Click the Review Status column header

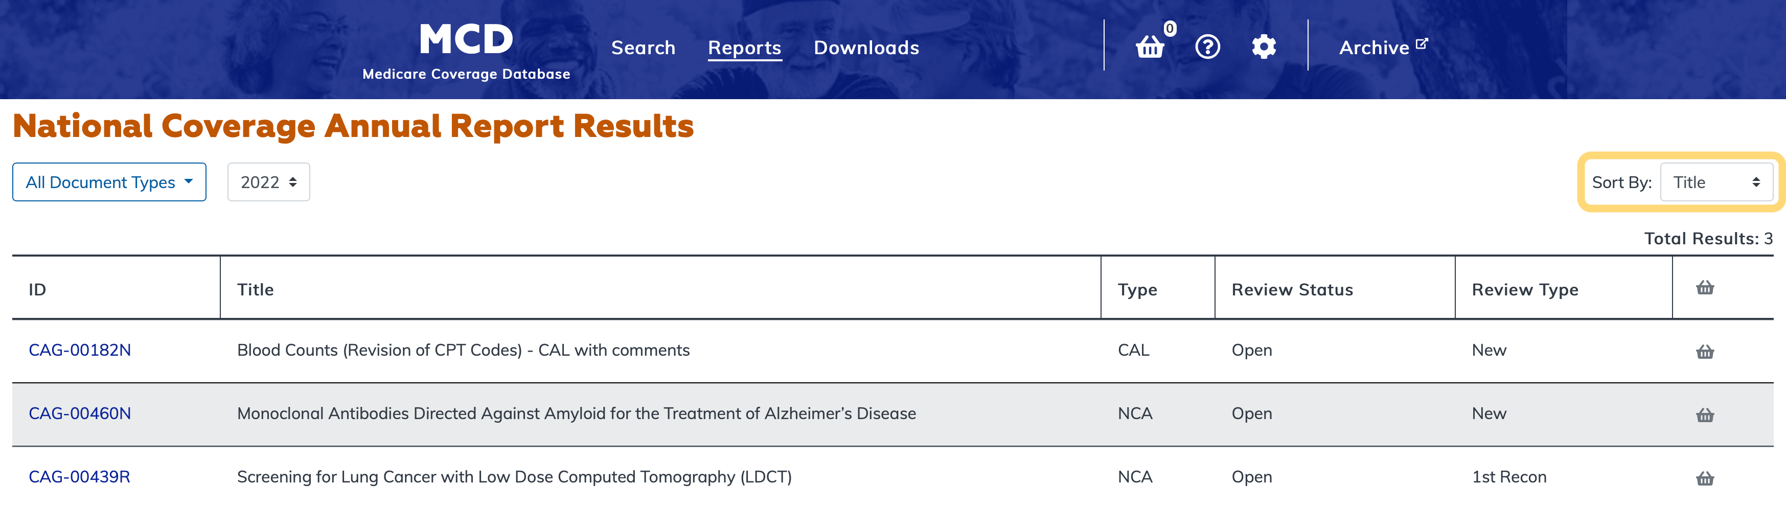[1292, 289]
